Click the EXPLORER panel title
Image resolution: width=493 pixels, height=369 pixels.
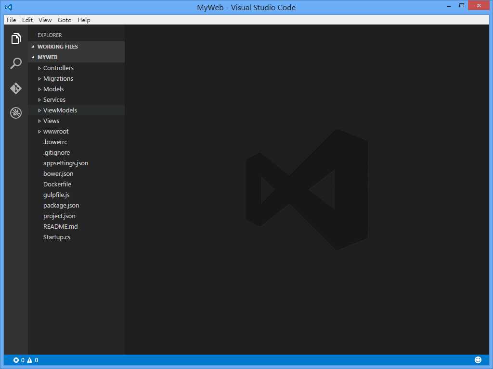coord(50,35)
